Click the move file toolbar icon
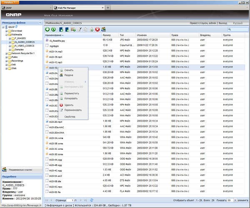The height and width of the screenshot is (208, 250). click(x=92, y=29)
